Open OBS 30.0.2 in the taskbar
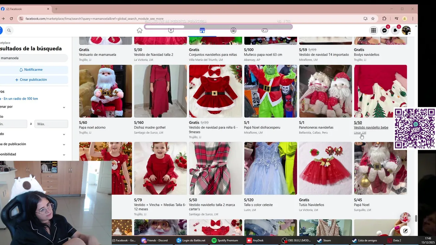Screen dimensions: 436x245 pyautogui.click(x=296, y=240)
